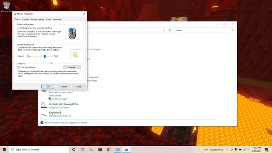Open ClickLock Settings button
Screen dimensions: 272x153
click(72, 67)
